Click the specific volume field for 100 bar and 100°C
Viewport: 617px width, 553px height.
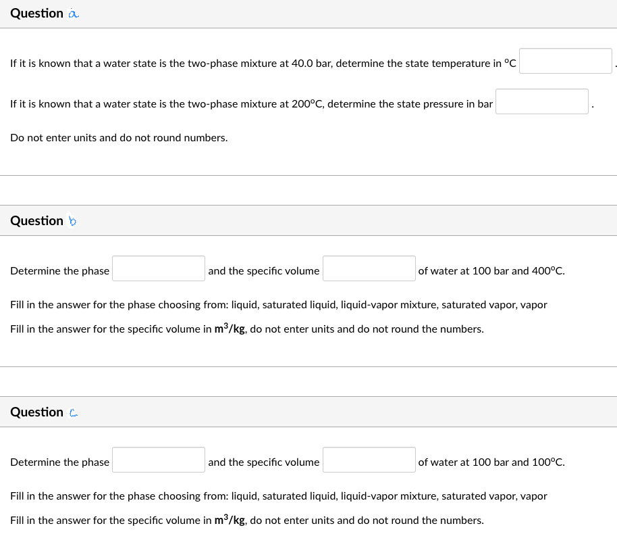(x=369, y=460)
